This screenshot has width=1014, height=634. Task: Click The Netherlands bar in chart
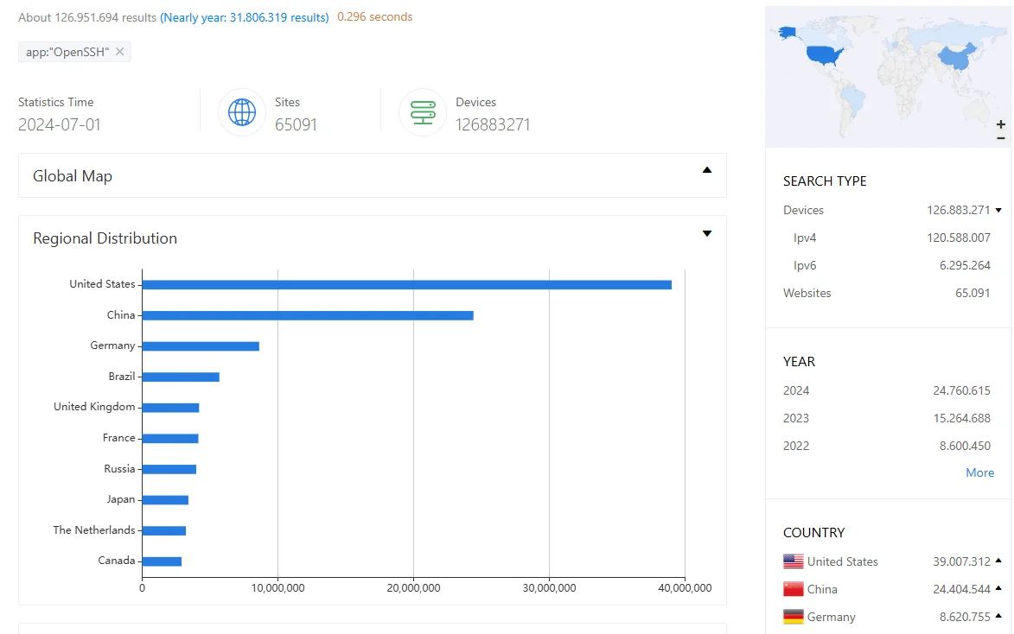point(164,530)
